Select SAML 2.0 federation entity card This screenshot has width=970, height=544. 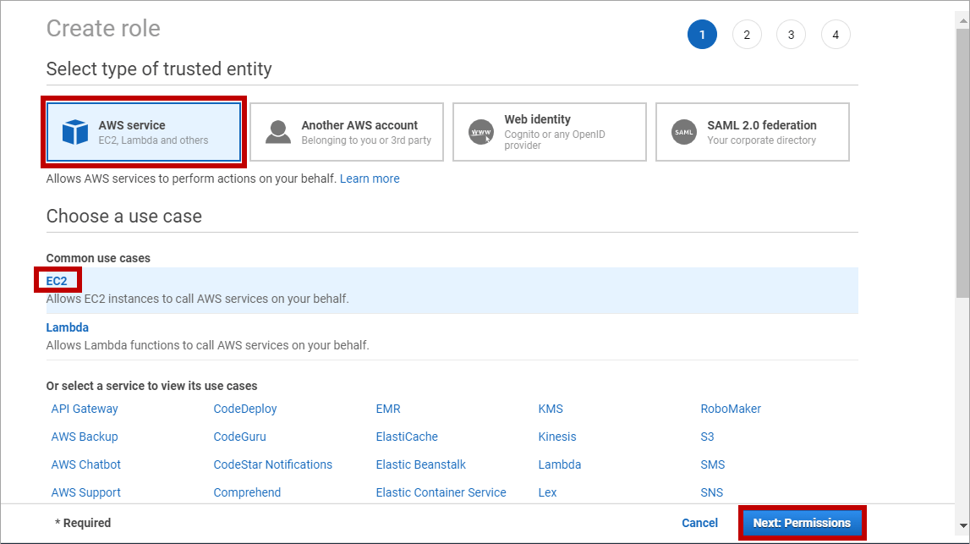[753, 132]
